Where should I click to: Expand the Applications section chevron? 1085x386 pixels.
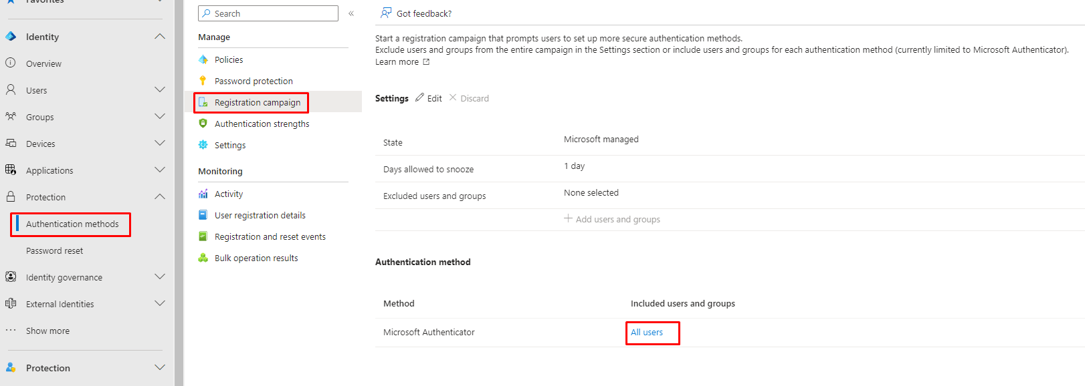pyautogui.click(x=160, y=170)
